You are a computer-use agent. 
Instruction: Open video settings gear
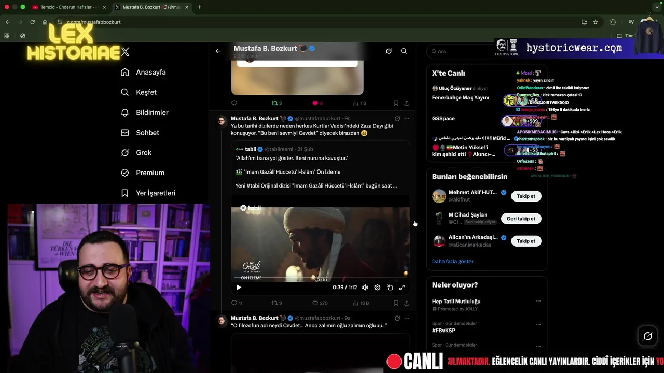click(377, 288)
